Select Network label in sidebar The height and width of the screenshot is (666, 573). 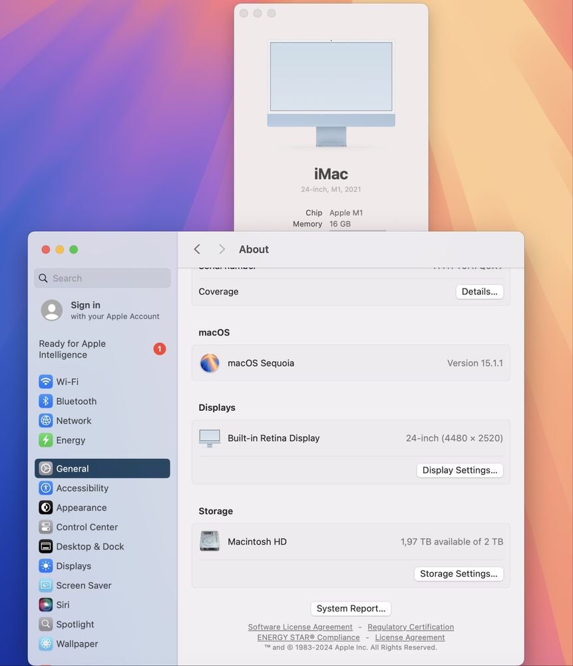pos(74,421)
